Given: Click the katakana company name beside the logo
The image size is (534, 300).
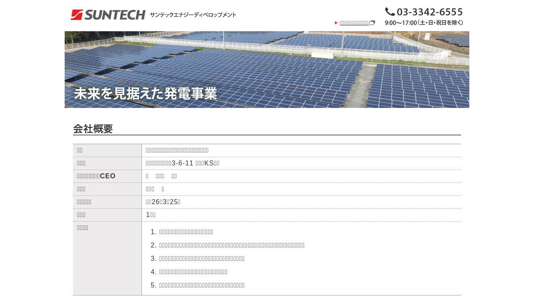Looking at the screenshot, I should (193, 15).
